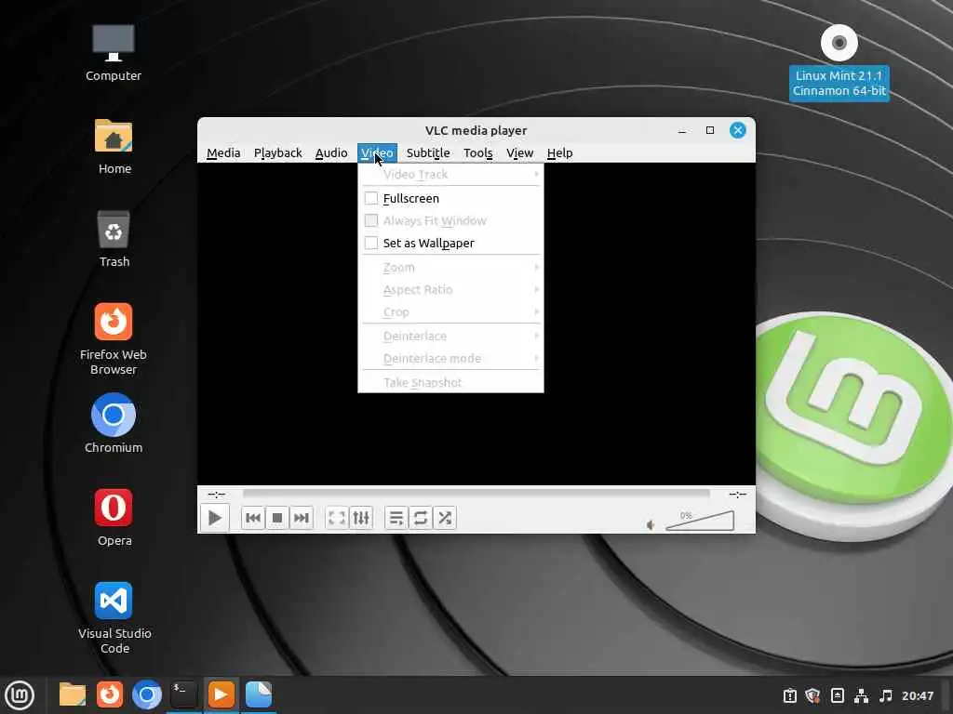This screenshot has width=953, height=714.
Task: Expand the Aspect Ratio submenu
Action: [x=450, y=290]
